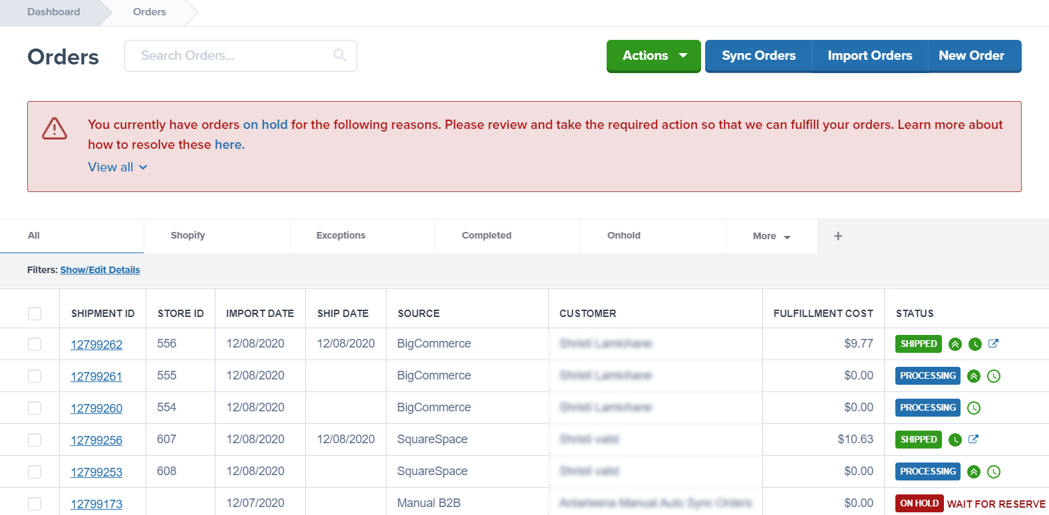Expand View all on-hold reasons
Viewport: 1049px width, 515px height.
click(x=117, y=167)
